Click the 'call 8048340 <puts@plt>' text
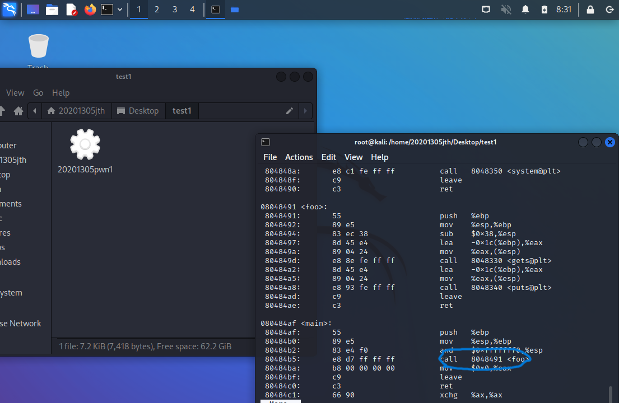The width and height of the screenshot is (619, 403). click(x=495, y=288)
